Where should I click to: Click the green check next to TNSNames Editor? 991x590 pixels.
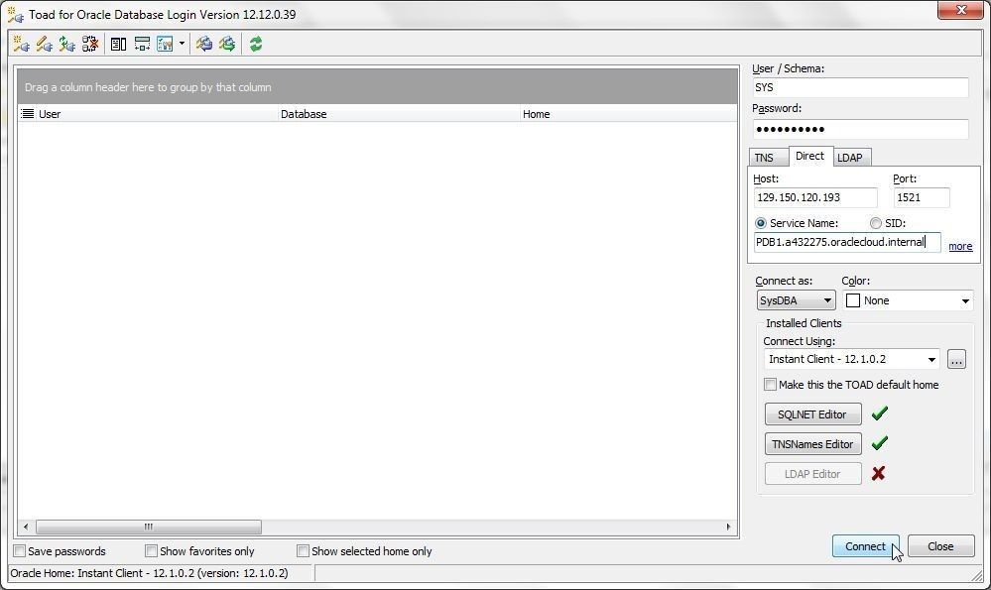tap(879, 443)
